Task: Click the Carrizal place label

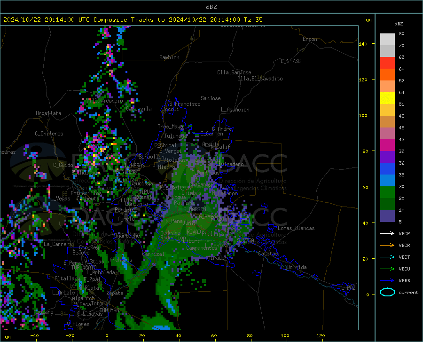Action: coord(153,254)
